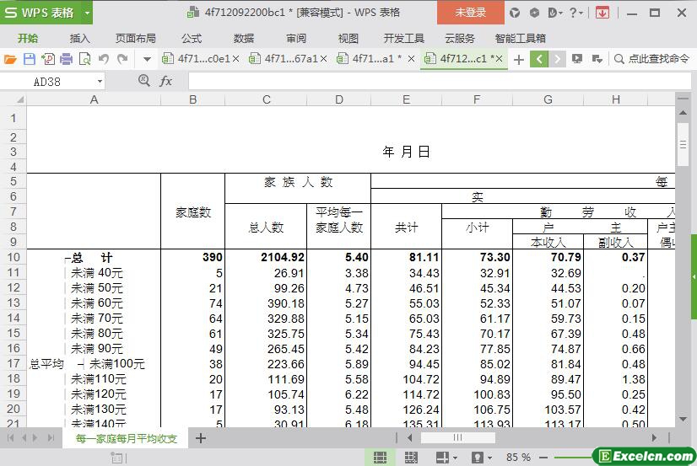Go to last sheet navigation arrow
697x466 pixels.
coord(51,438)
